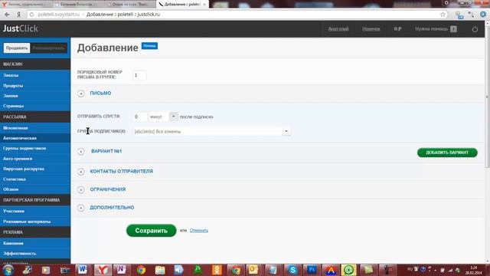Open Yandex browser from the taskbar
Image resolution: width=490 pixels, height=276 pixels.
pyautogui.click(x=103, y=270)
